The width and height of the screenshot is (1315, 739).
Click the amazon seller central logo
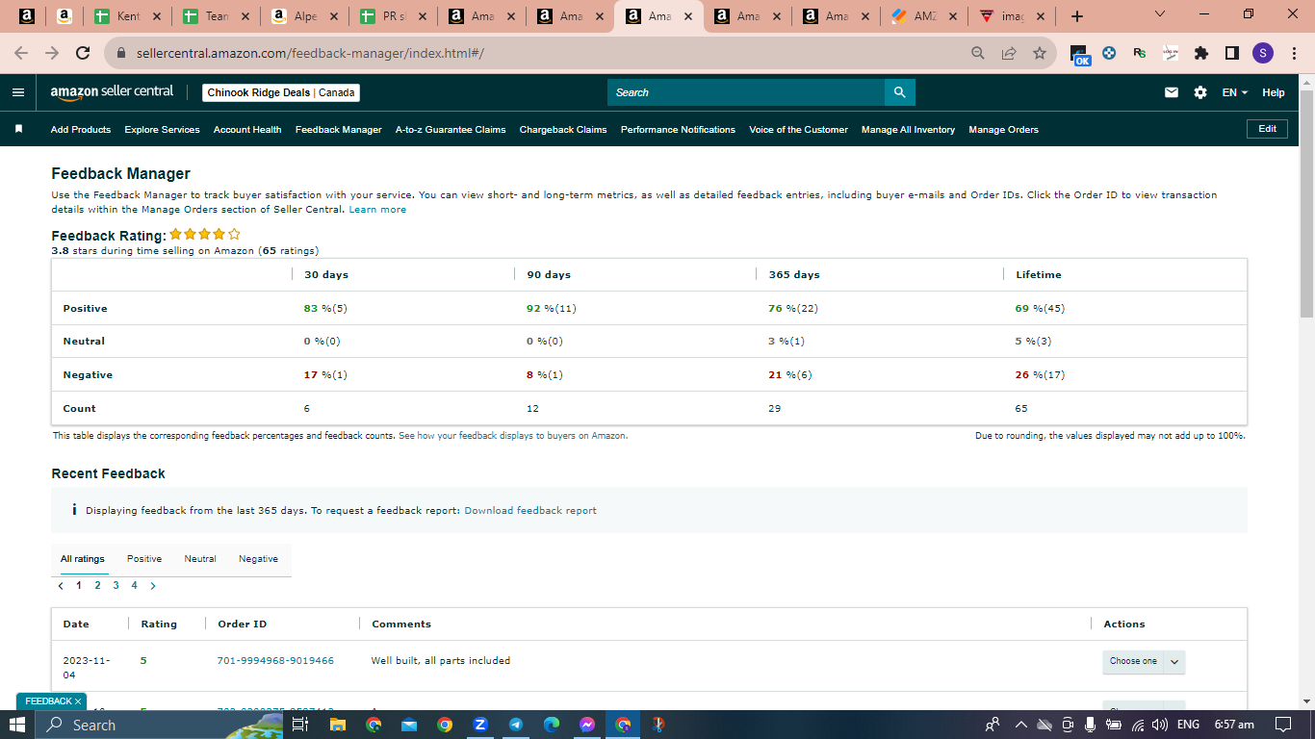point(112,92)
